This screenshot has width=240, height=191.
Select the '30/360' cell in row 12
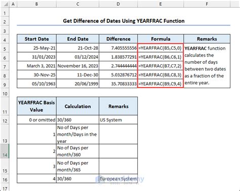(x=77, y=120)
